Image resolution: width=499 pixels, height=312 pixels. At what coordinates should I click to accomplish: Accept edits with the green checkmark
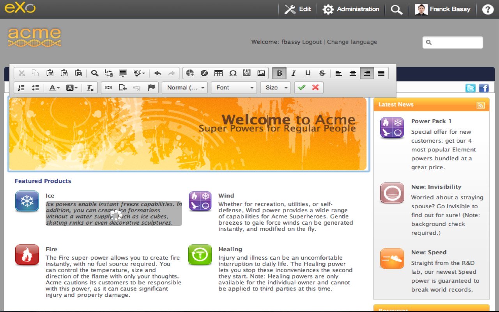(x=301, y=88)
